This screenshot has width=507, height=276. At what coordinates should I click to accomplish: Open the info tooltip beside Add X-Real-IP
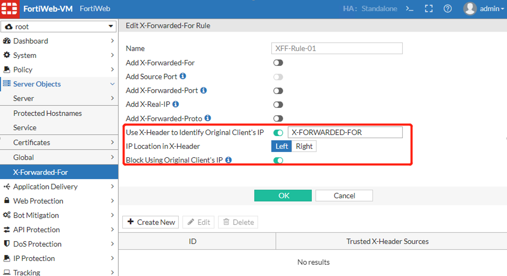(x=175, y=104)
